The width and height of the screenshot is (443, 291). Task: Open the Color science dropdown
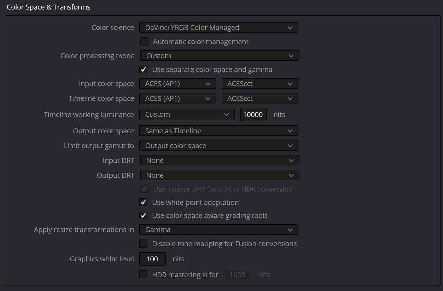(219, 28)
